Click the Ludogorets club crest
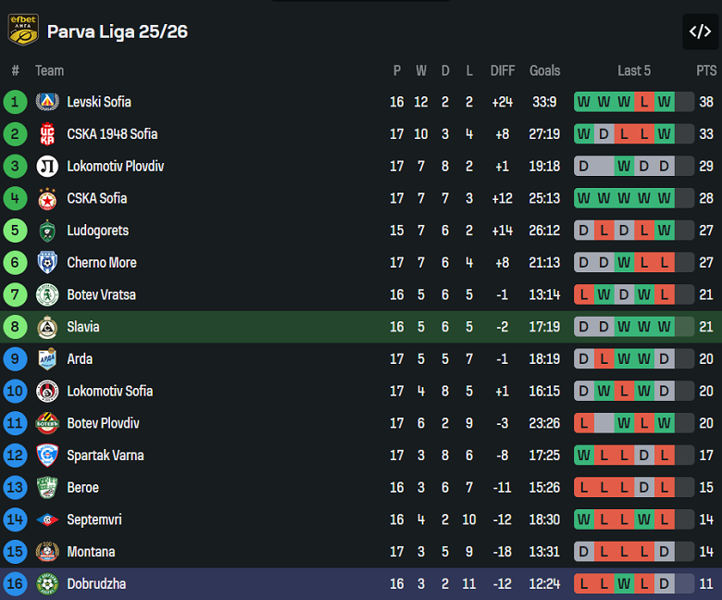 (x=47, y=231)
